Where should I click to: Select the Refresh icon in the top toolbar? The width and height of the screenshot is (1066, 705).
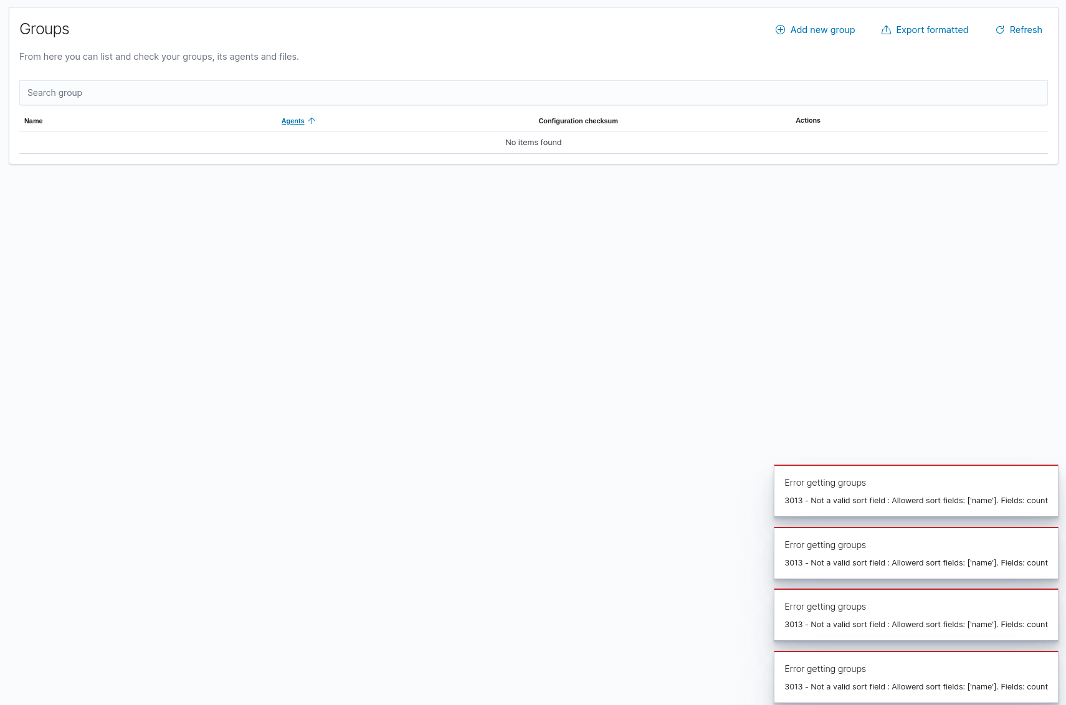click(x=1000, y=29)
